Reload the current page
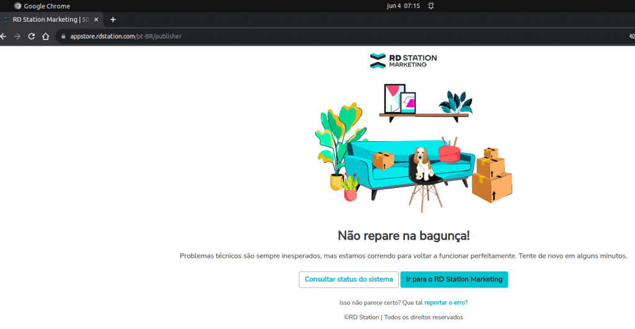The width and height of the screenshot is (635, 329). [x=31, y=36]
